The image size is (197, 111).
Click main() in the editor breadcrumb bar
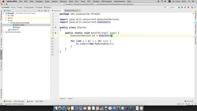click(70, 99)
